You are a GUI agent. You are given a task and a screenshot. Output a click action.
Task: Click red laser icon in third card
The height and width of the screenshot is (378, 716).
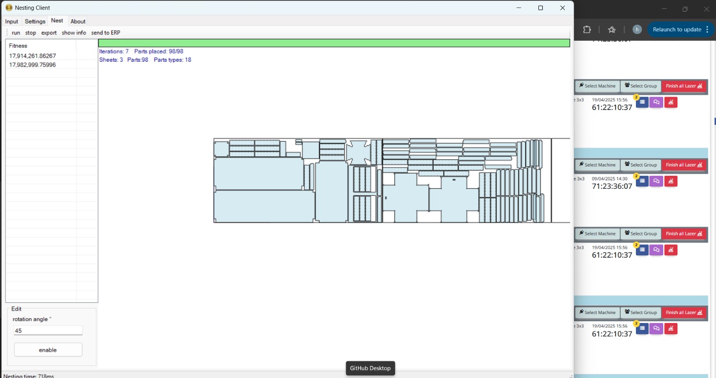coord(671,250)
